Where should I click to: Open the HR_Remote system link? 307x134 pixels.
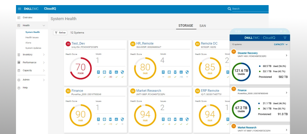(145, 44)
